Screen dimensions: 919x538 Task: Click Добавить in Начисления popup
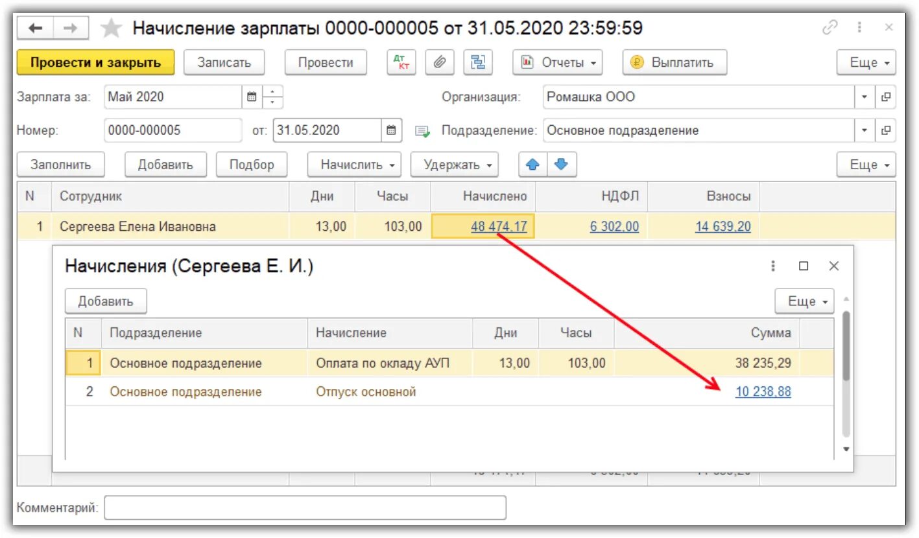[106, 301]
